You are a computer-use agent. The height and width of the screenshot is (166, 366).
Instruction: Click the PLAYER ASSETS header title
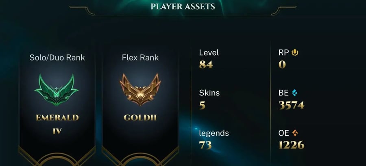pos(183,6)
